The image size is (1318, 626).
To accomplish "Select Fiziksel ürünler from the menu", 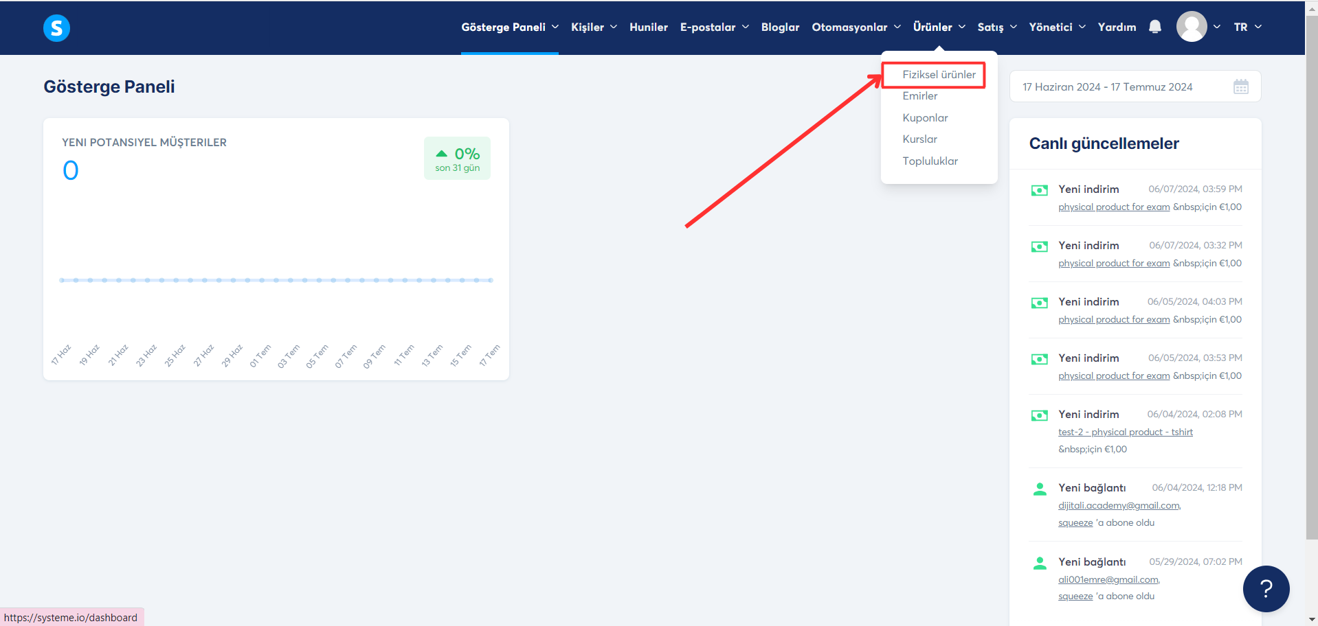I will [939, 74].
